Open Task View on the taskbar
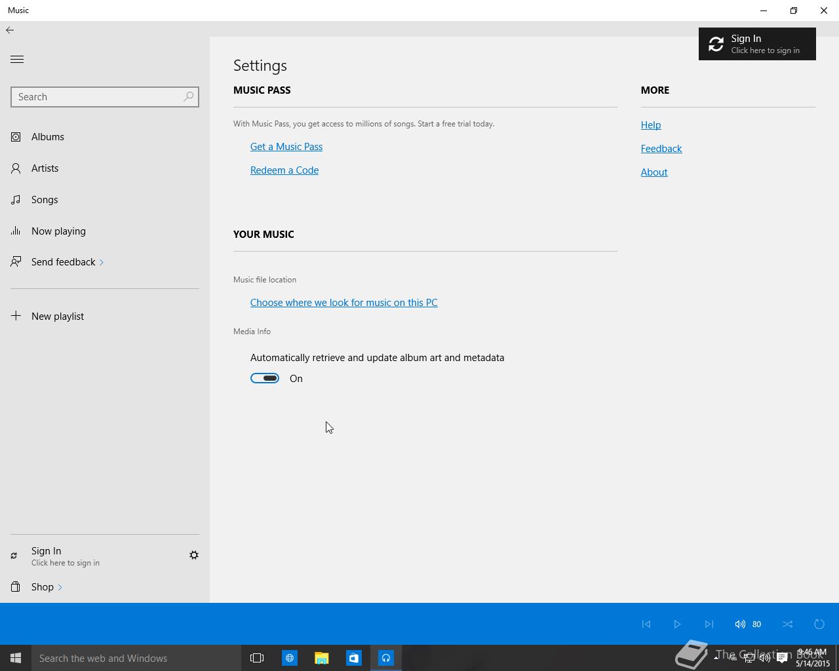Screen dimensions: 839x671 pos(257,658)
